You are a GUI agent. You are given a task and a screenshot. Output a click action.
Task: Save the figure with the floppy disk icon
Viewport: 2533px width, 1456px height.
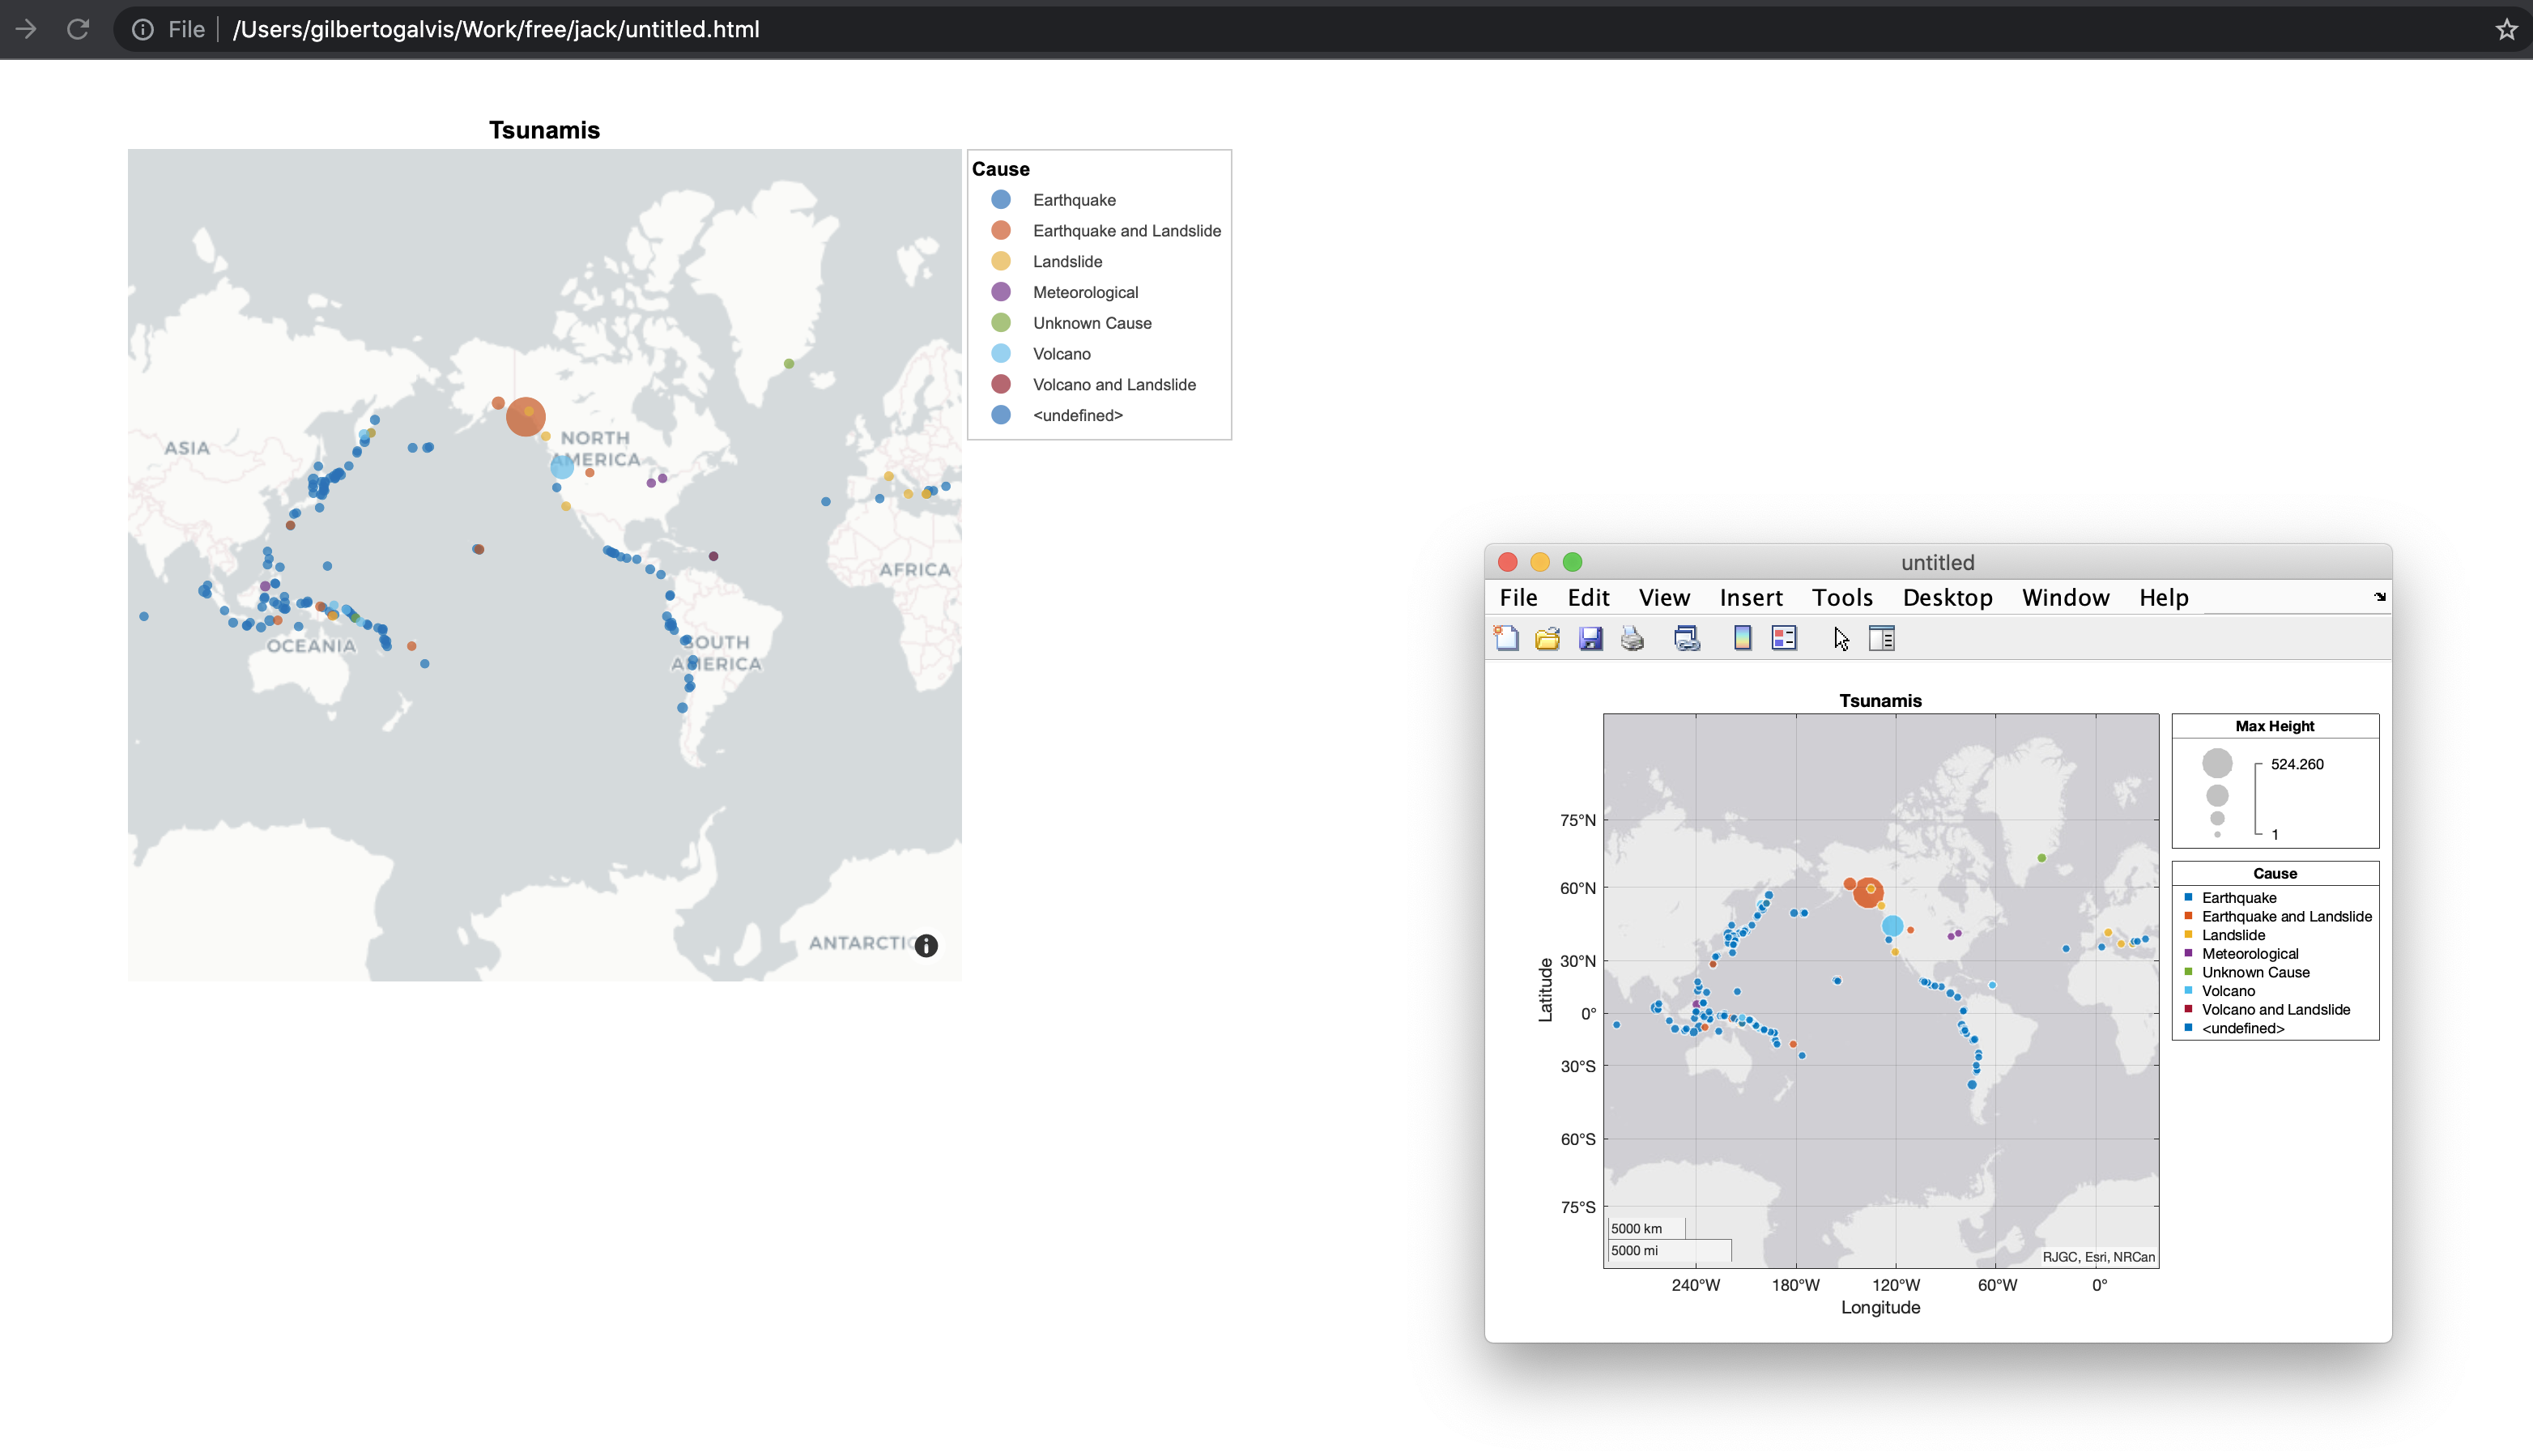point(1590,638)
